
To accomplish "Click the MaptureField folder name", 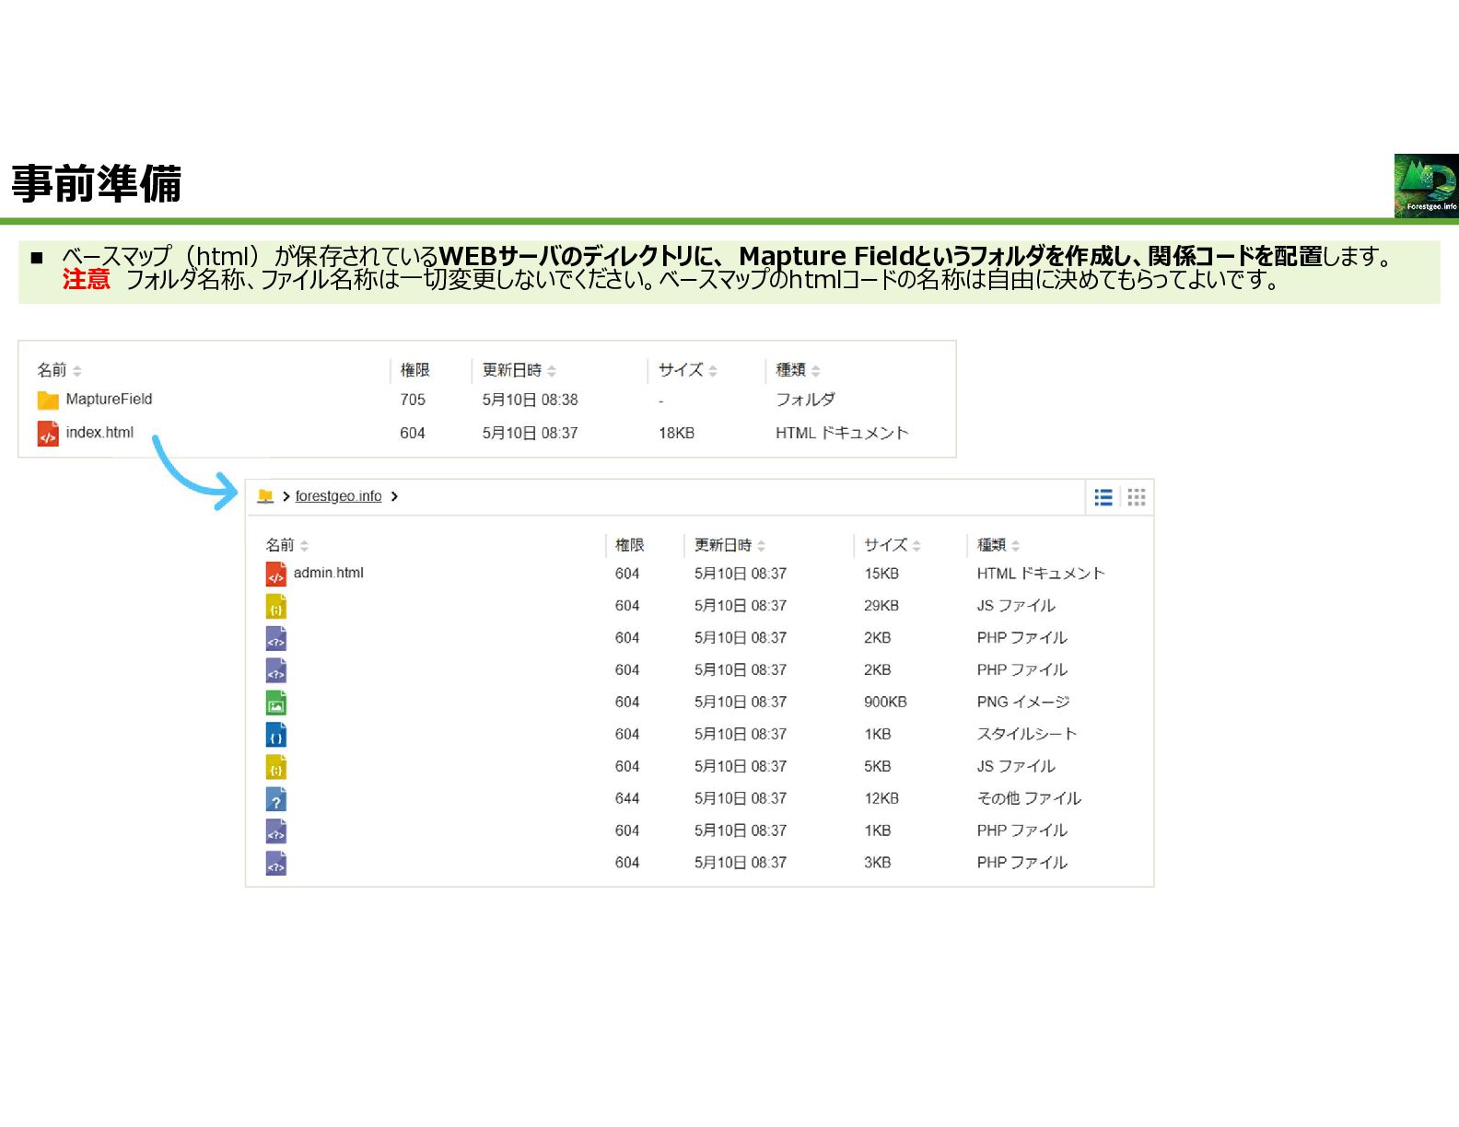I will [x=109, y=399].
